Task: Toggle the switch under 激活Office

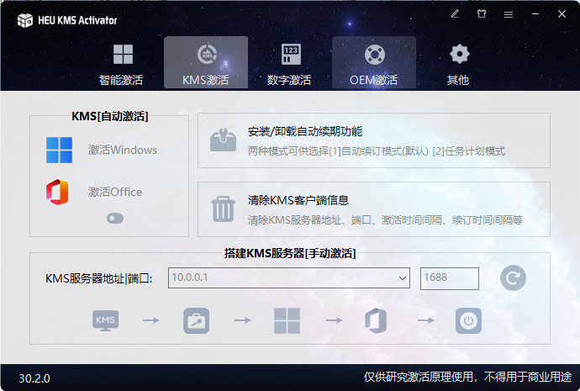Action: pos(115,219)
